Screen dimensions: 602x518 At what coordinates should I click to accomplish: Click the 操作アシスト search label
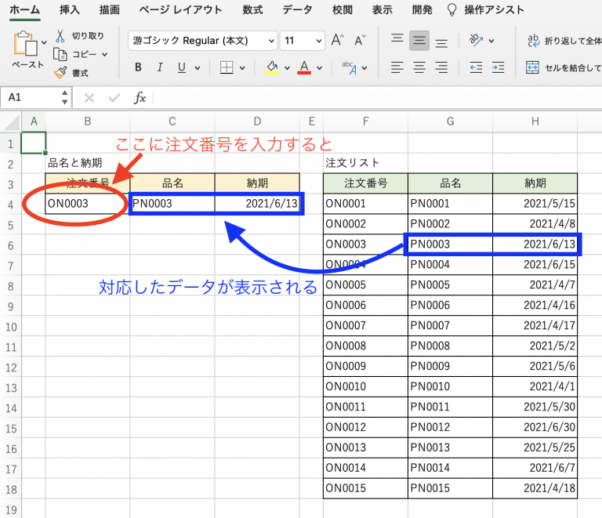494,10
